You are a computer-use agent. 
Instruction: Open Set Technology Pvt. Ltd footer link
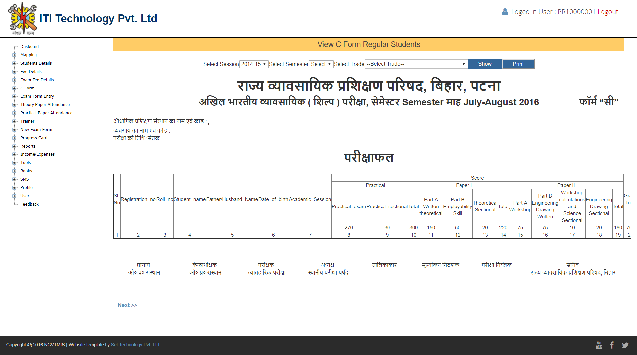click(135, 345)
